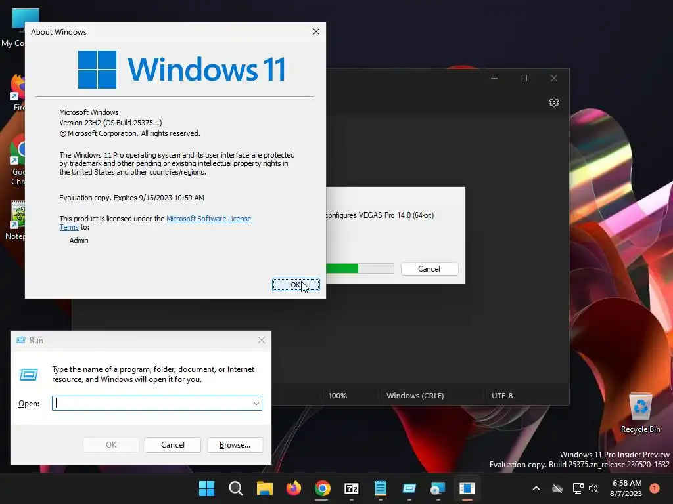
Task: Open the Windows Start menu
Action: (x=206, y=488)
